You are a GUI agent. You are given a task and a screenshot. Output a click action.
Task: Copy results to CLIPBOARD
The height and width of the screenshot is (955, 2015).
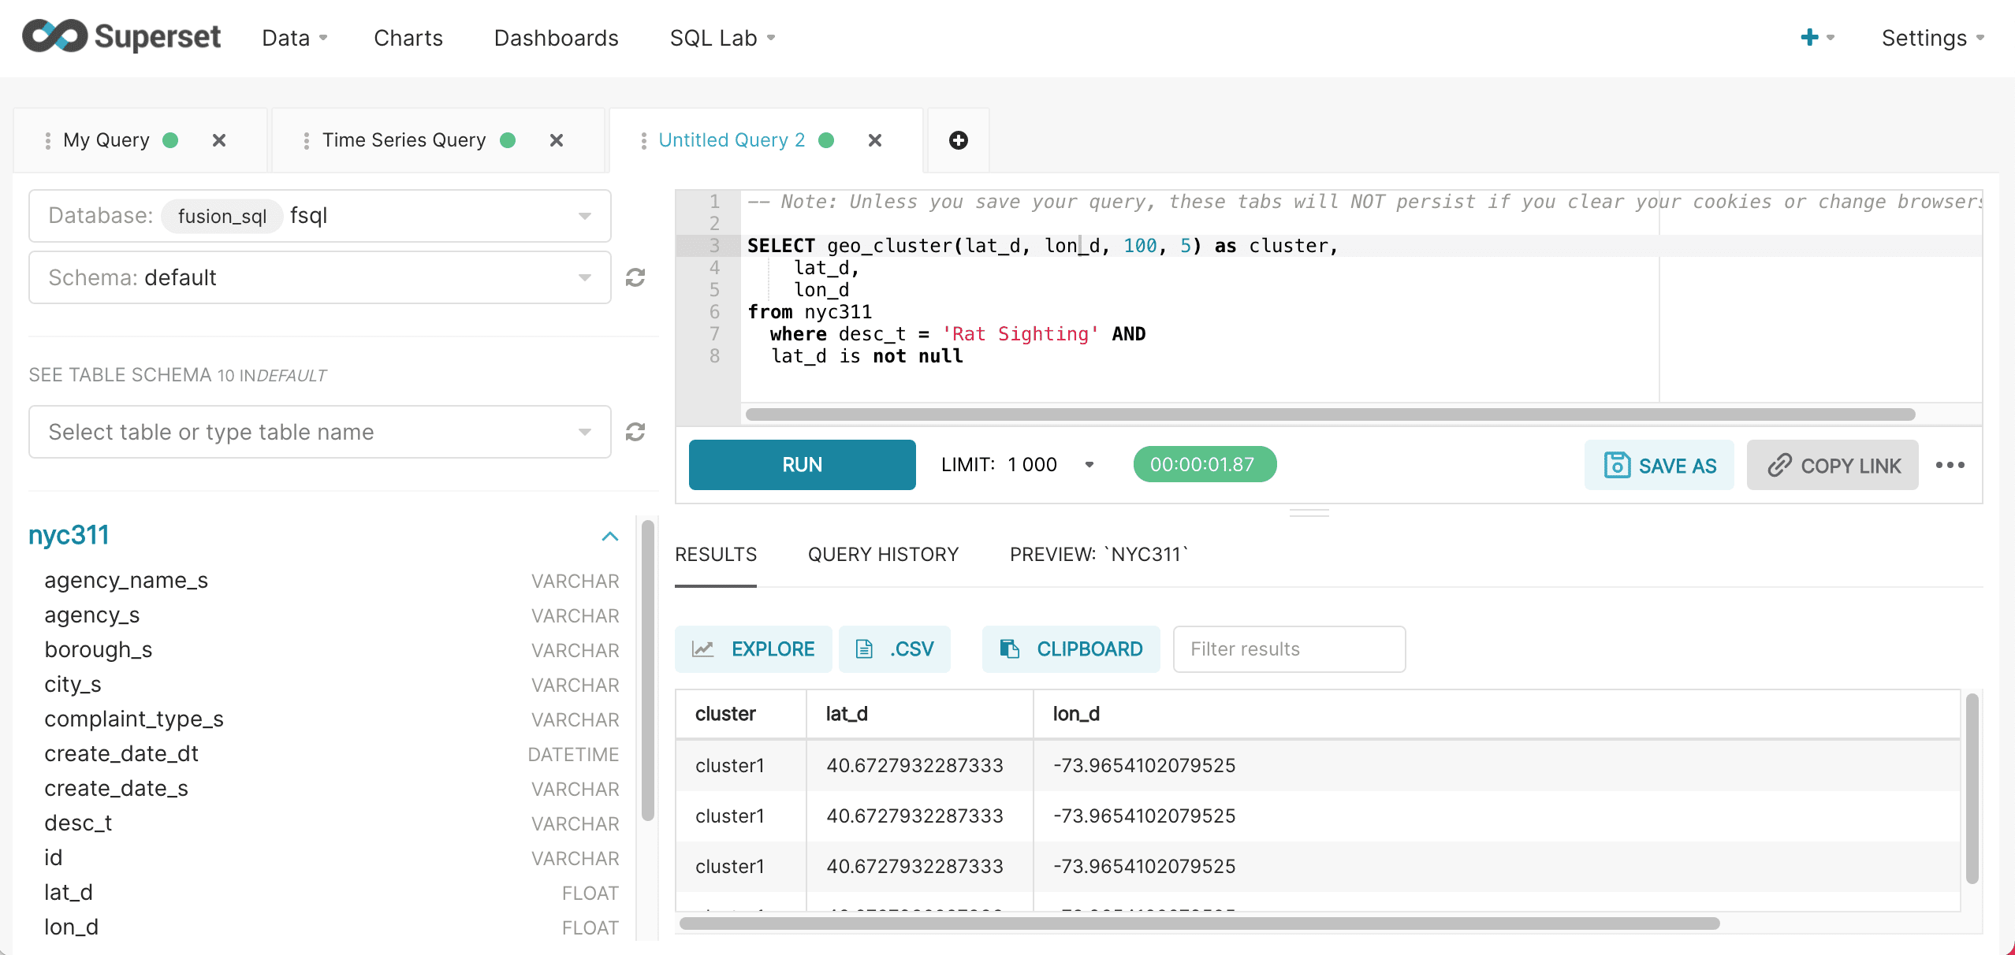1071,649
